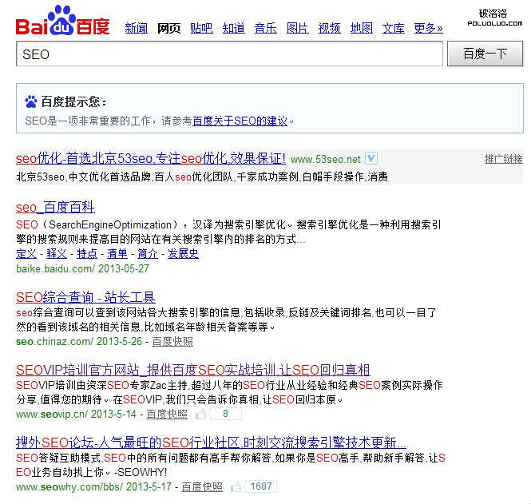
Task: Go to the 音乐 category
Action: (265, 28)
